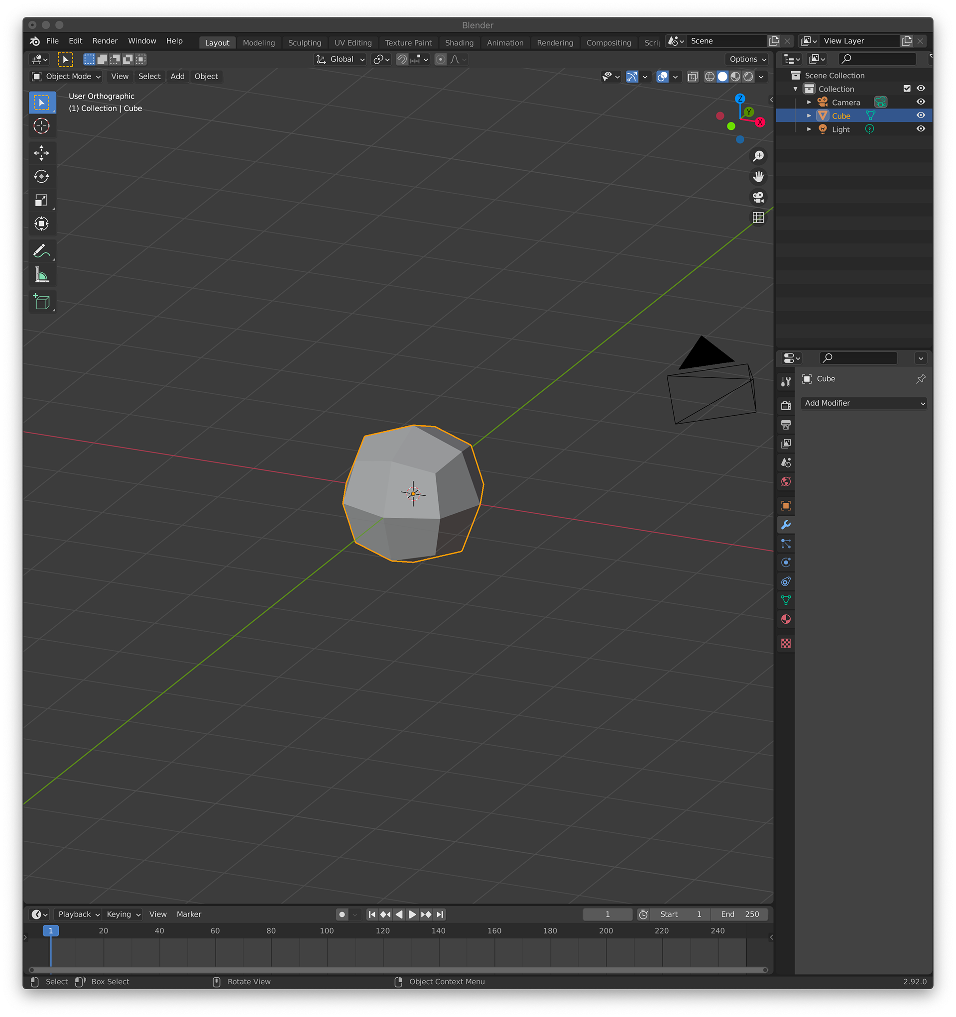Choose the Annotate pencil tool

[x=41, y=251]
